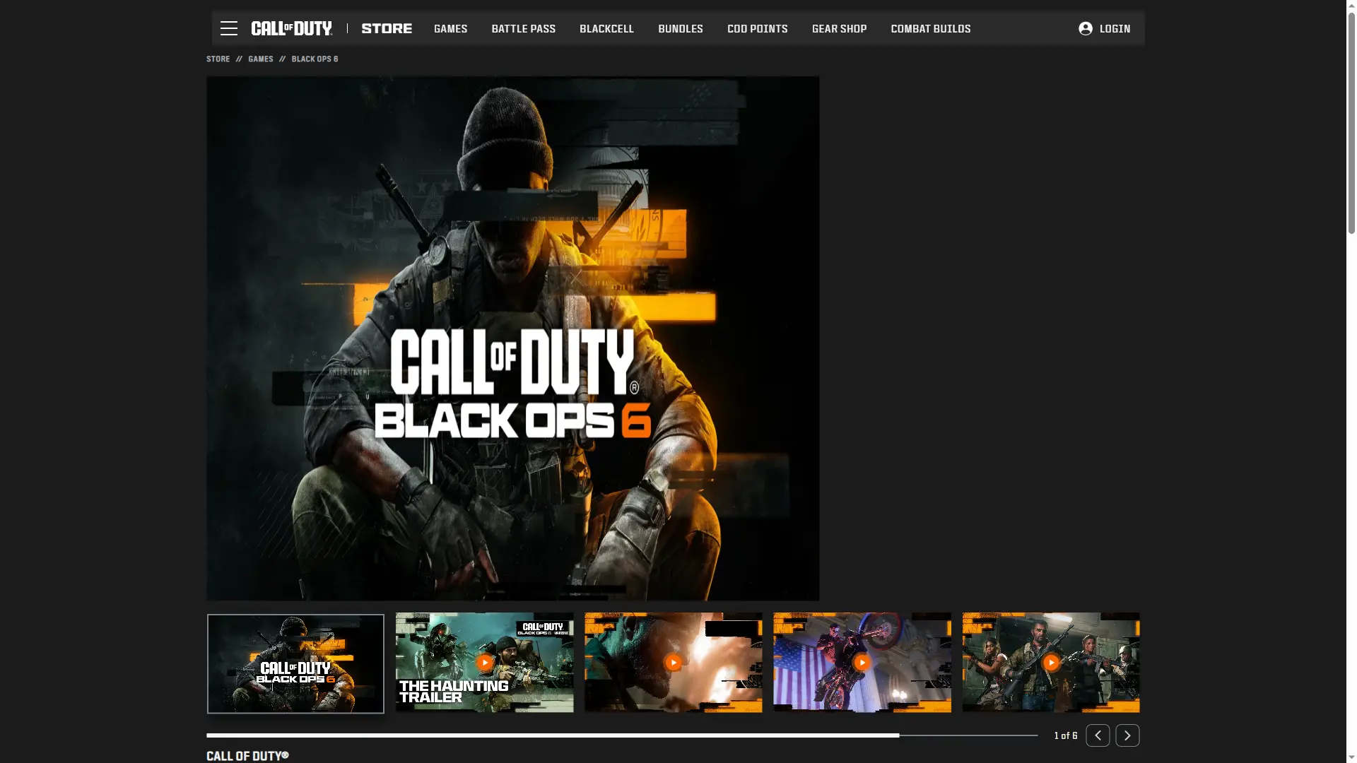This screenshot has width=1357, height=763.
Task: Click the Call of Duty logo
Action: [x=291, y=28]
